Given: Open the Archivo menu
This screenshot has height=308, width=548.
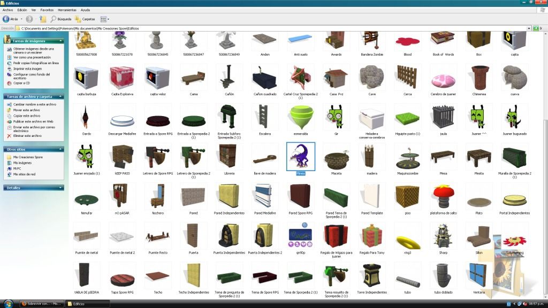Looking at the screenshot, I should [7, 10].
